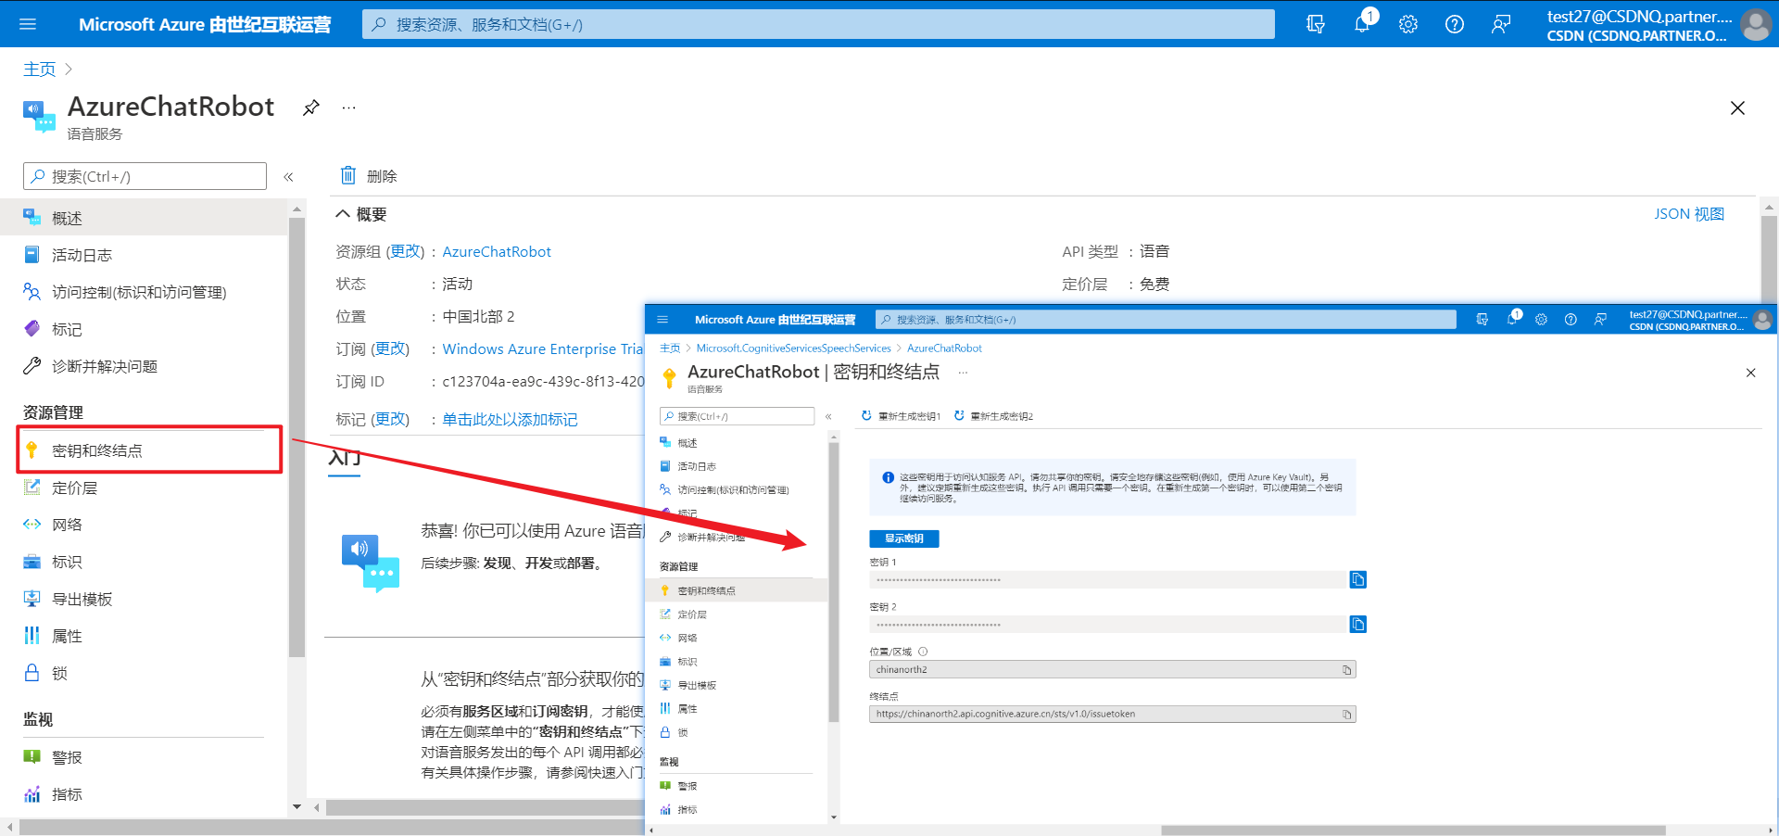The width and height of the screenshot is (1779, 836).
Task: Select 密钥和终结点 in the inset sidebar
Action: click(737, 590)
